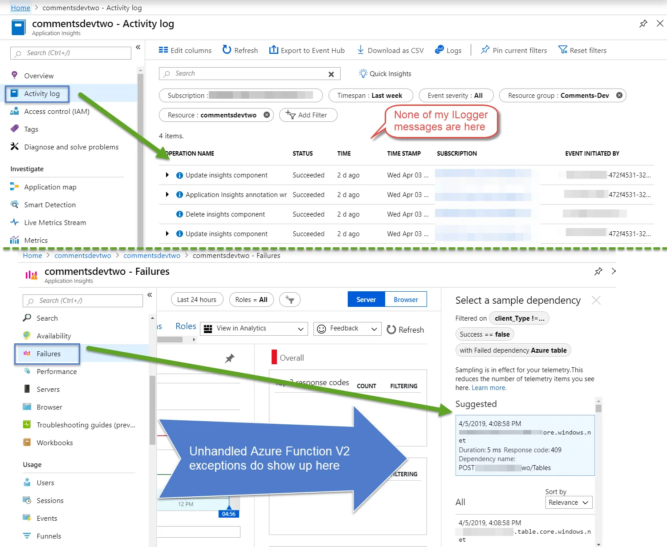The height and width of the screenshot is (547, 667).
Task: Click the sidebar search field in Activity log
Action: click(x=71, y=53)
